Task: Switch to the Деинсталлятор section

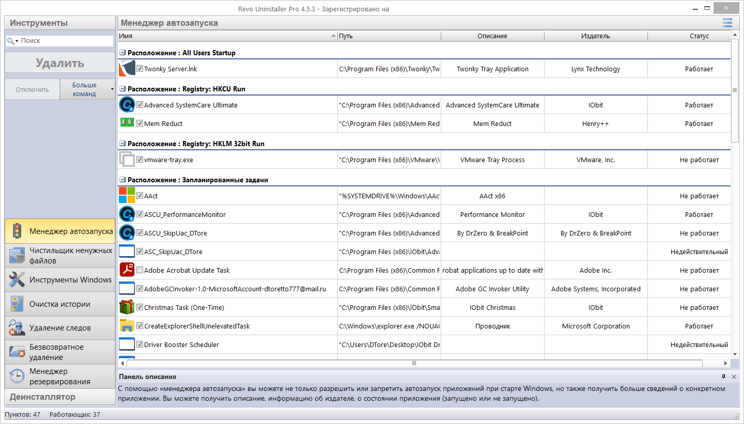Action: (x=60, y=397)
